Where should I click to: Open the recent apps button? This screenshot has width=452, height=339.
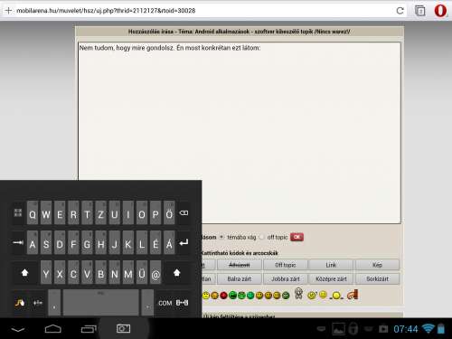[89, 329]
